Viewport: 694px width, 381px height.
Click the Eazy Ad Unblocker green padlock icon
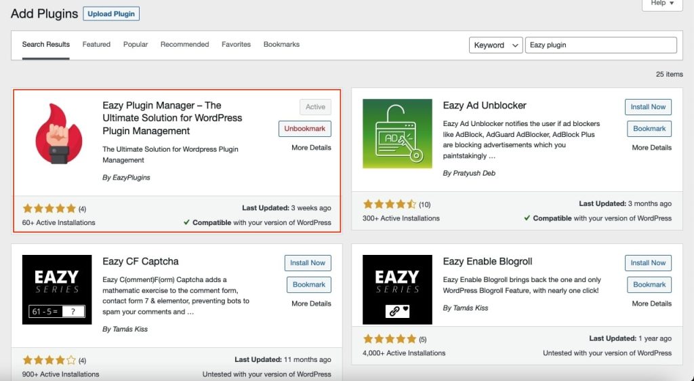tap(397, 134)
